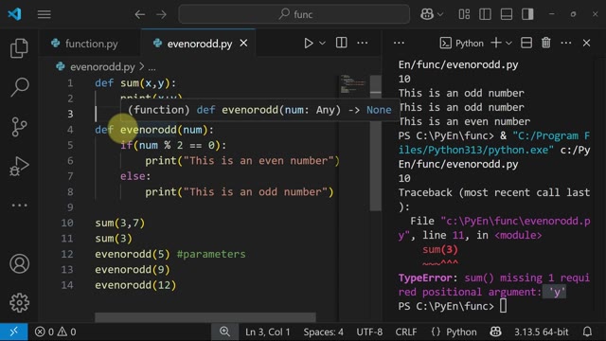The height and width of the screenshot is (341, 606).
Task: Open the Source Control view
Action: pyautogui.click(x=19, y=127)
